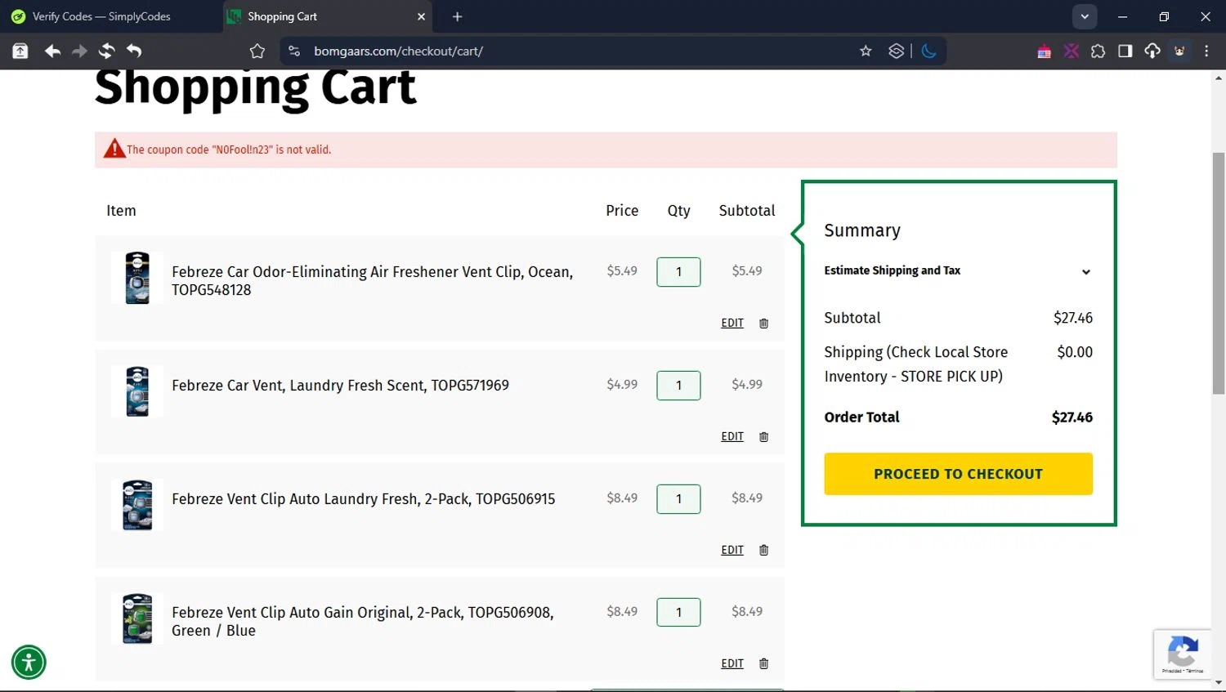Click thumbnail of Febreze Ocean Vent Clip
The image size is (1226, 692).
coord(137,278)
